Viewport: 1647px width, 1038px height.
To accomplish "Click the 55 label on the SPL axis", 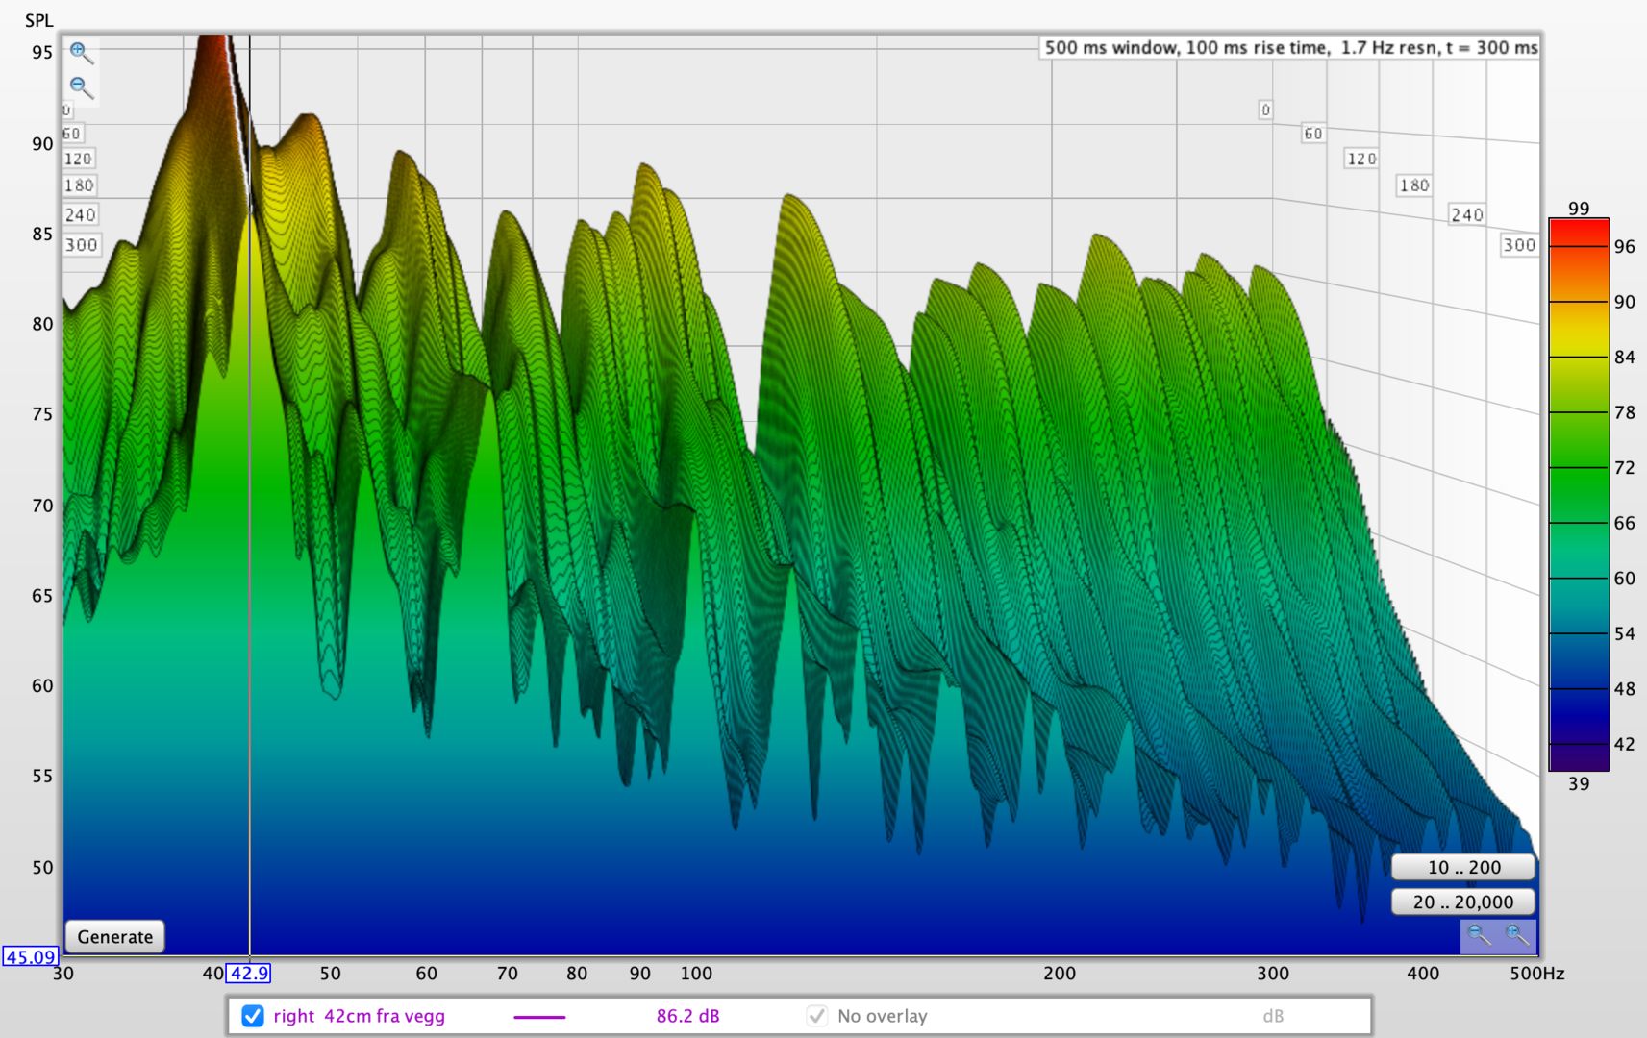I will 42,777.
